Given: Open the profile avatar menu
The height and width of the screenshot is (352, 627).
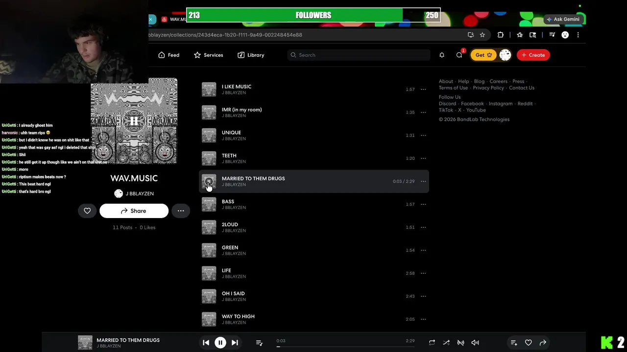Looking at the screenshot, I should [505, 55].
